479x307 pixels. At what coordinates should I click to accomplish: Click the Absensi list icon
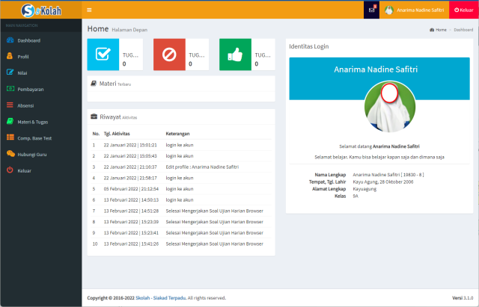(10, 105)
